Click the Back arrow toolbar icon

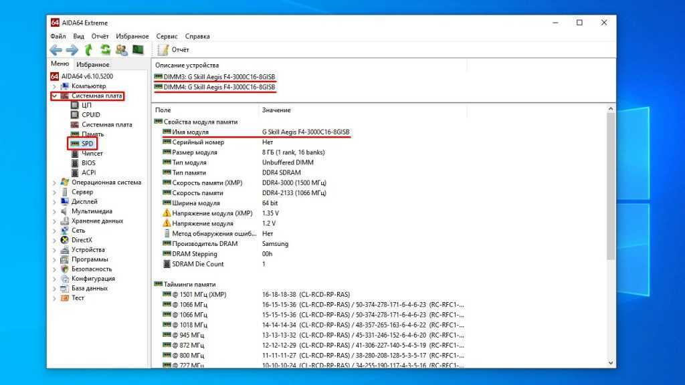[x=56, y=50]
